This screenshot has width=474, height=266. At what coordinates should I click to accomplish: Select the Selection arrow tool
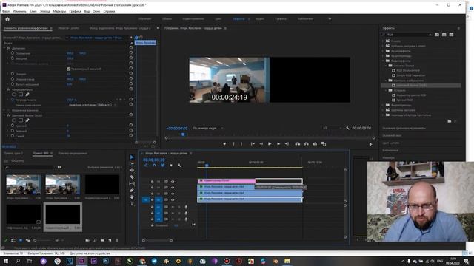[x=132, y=157]
